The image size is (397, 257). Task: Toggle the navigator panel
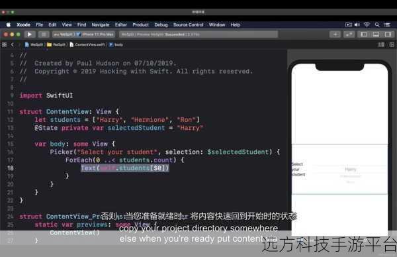coord(363,34)
